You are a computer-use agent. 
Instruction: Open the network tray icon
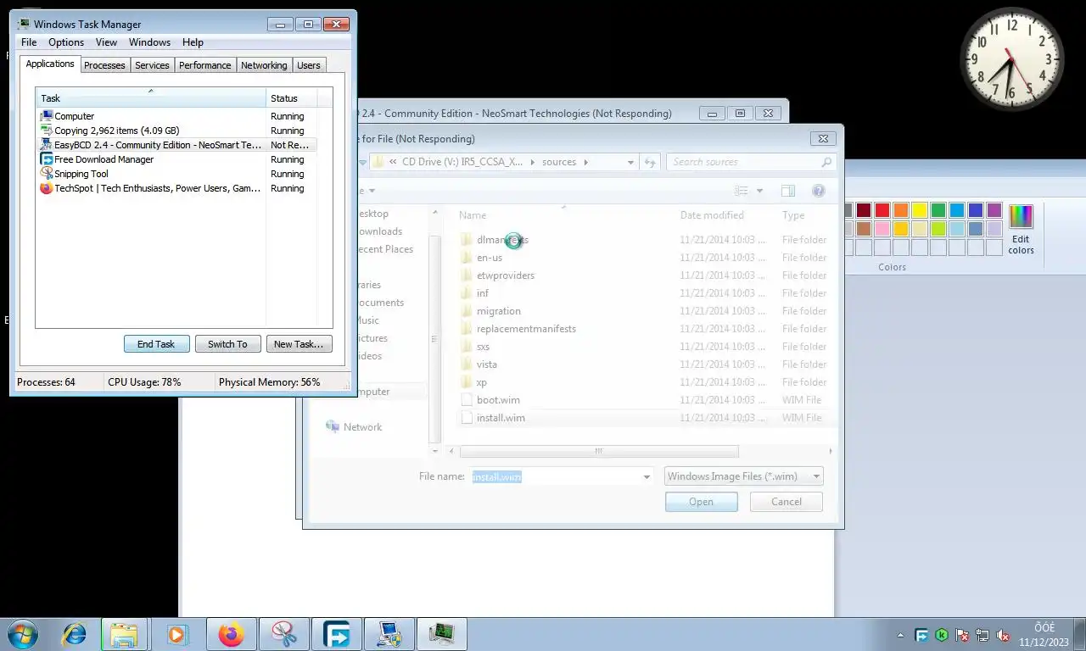[x=982, y=635]
